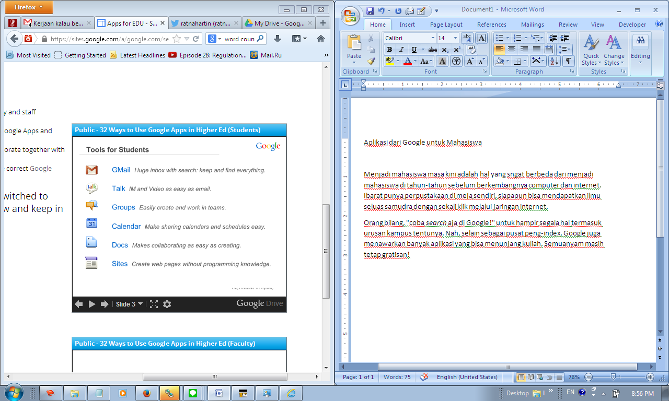
Task: Sort text with the A-Z sort icon
Action: 555,61
